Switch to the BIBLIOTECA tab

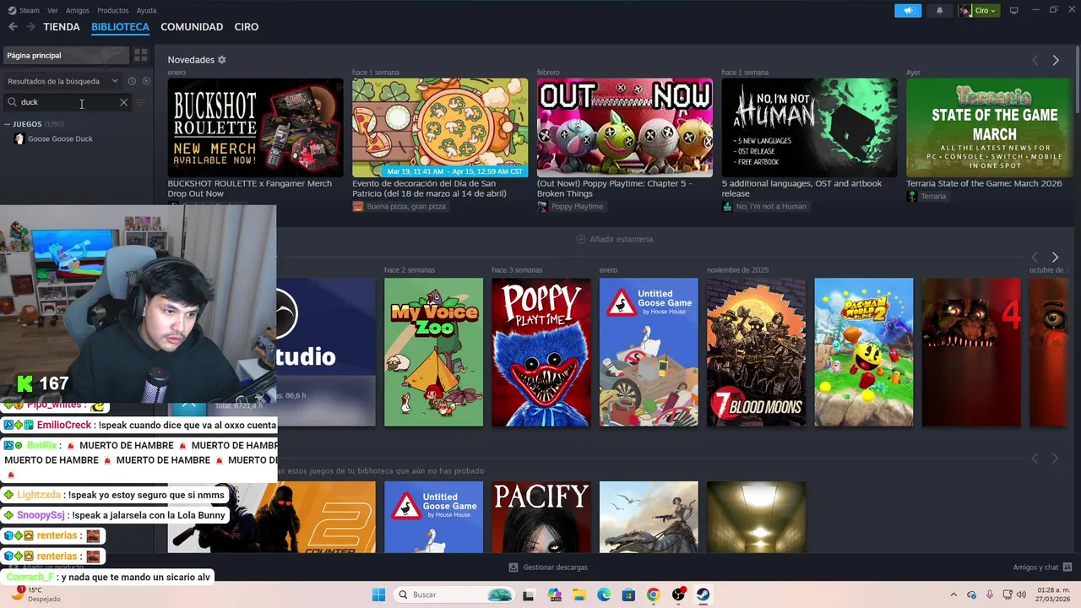120,27
